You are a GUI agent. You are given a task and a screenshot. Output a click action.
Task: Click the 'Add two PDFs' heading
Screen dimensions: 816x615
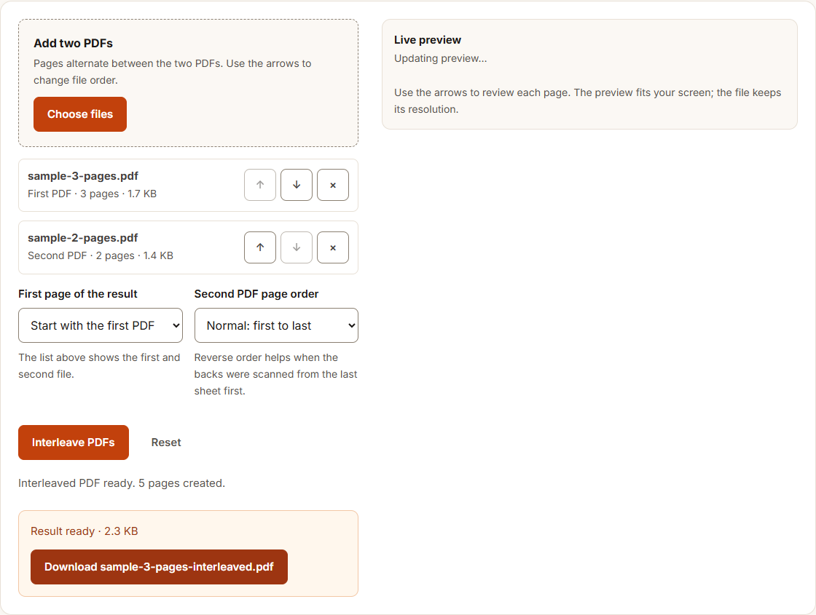tap(74, 43)
